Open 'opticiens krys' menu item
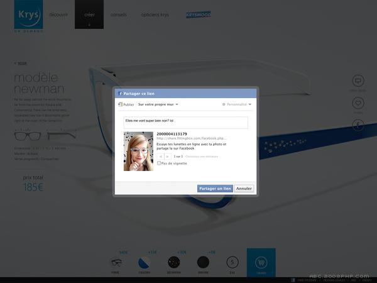Viewport: 377px width, 283px height. (155, 14)
